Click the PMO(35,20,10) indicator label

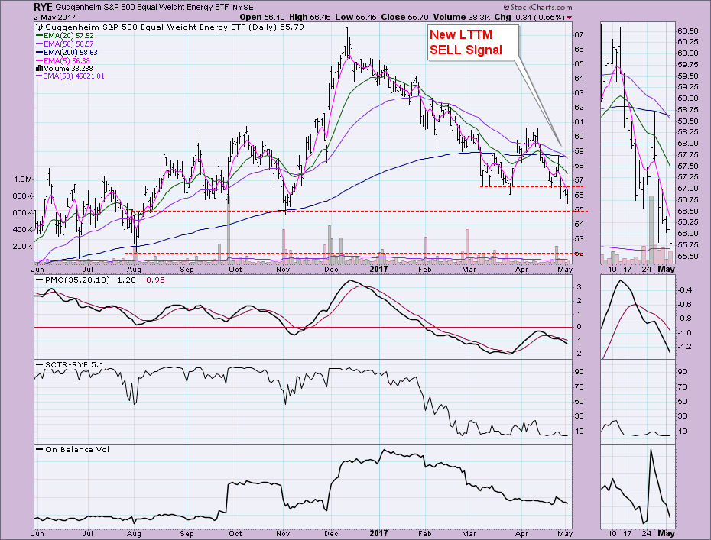70,280
